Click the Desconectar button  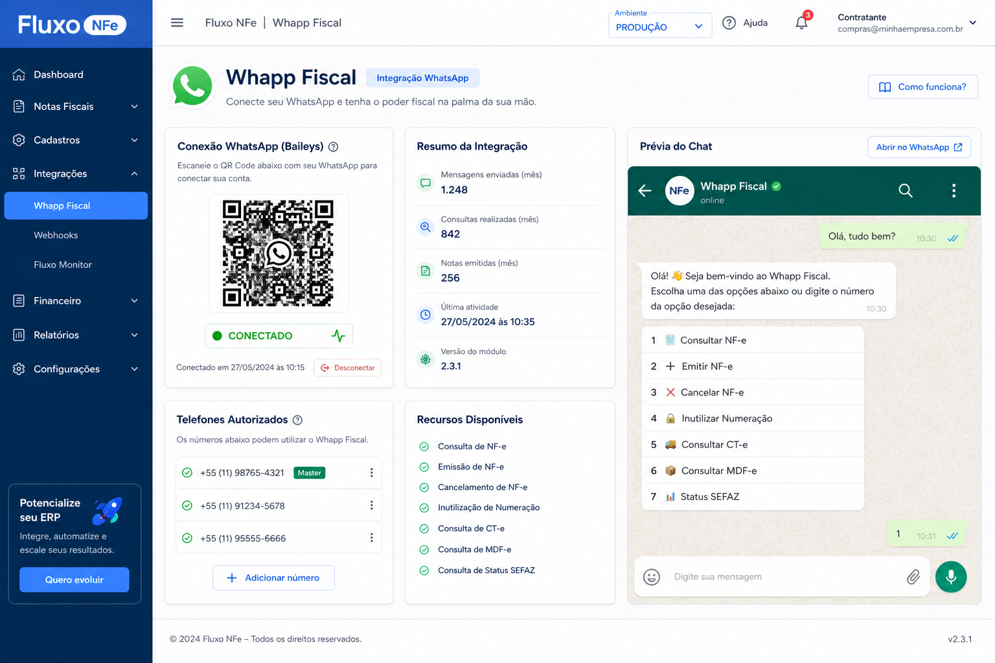348,368
